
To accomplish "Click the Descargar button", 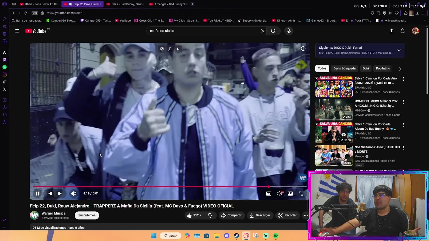I will (260, 215).
